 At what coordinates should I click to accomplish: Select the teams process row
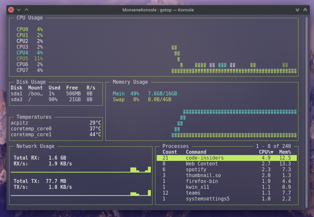[x=227, y=193]
